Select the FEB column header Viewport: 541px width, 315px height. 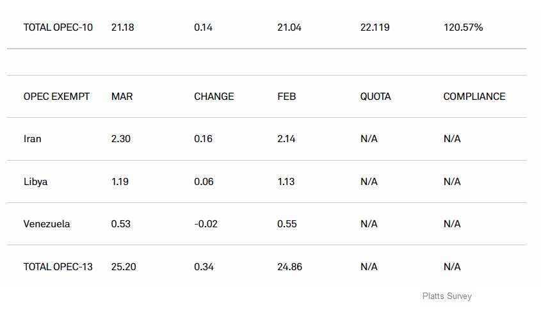(287, 96)
